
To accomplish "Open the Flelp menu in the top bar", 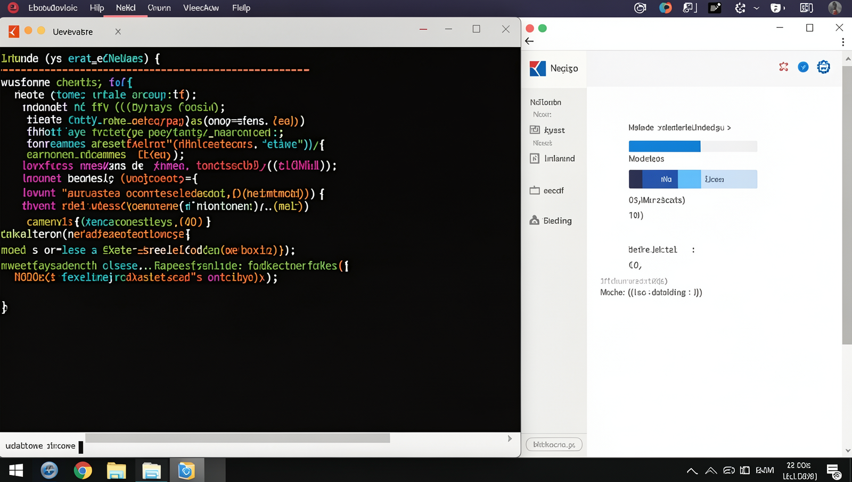I will pos(241,8).
